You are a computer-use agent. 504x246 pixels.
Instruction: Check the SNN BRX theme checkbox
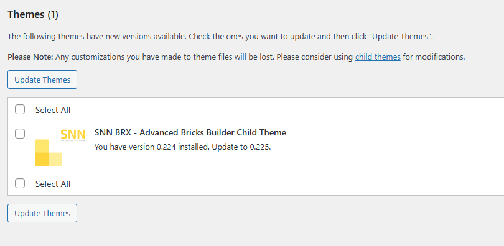coord(20,134)
